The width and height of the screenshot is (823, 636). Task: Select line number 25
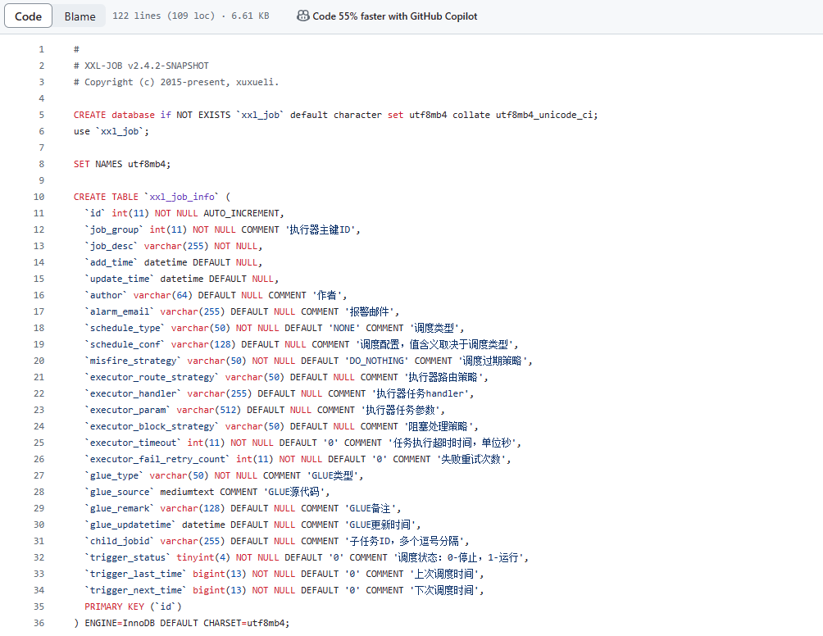tap(39, 443)
